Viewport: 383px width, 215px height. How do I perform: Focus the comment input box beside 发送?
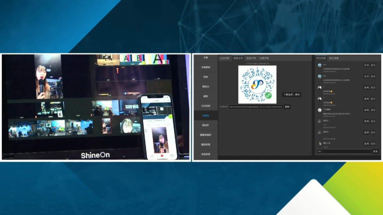tap(344, 151)
